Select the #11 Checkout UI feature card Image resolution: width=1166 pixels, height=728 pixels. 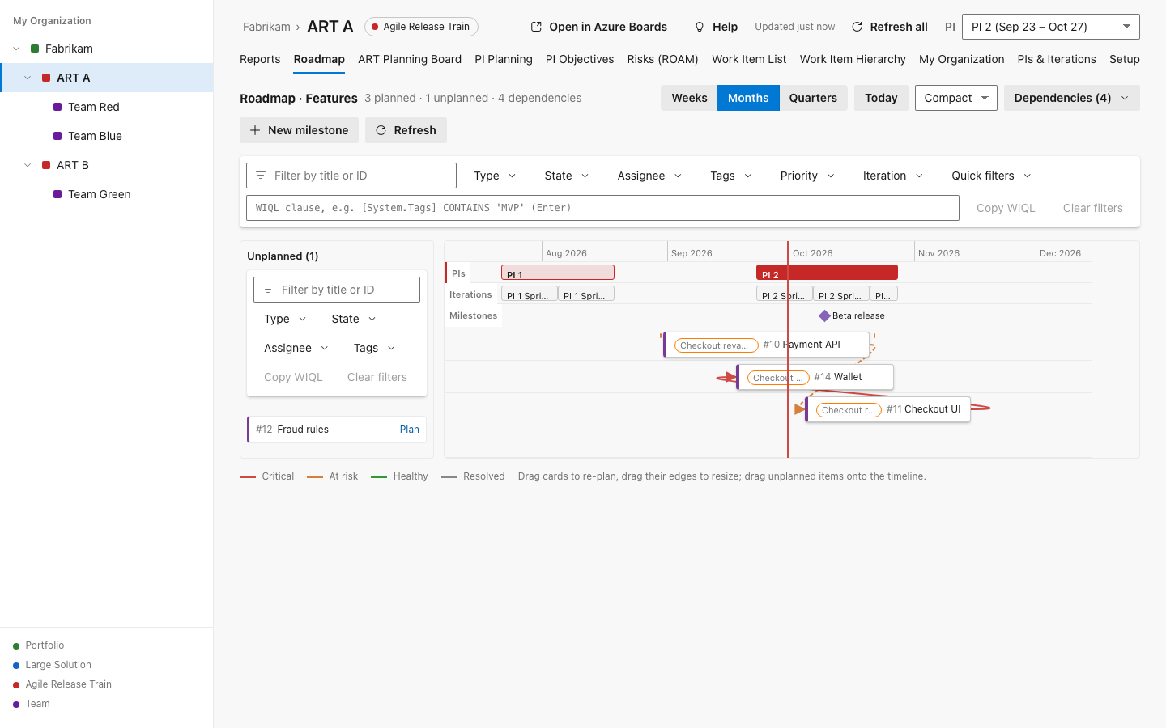(x=888, y=409)
